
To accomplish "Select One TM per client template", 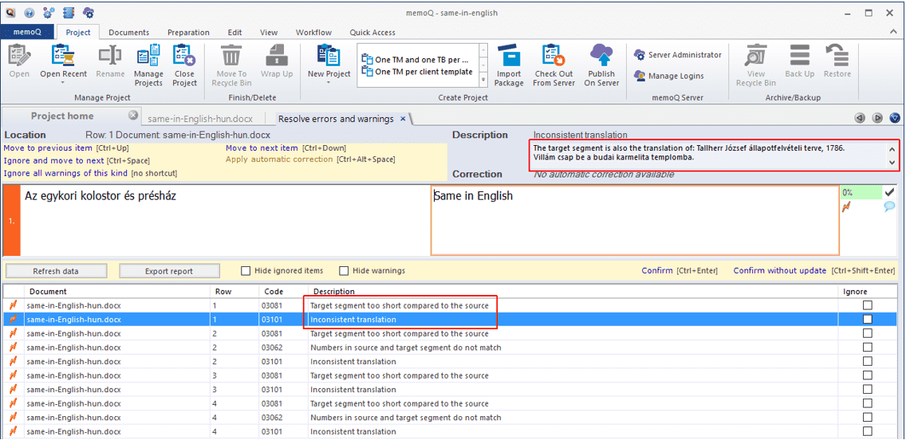I will click(x=417, y=73).
